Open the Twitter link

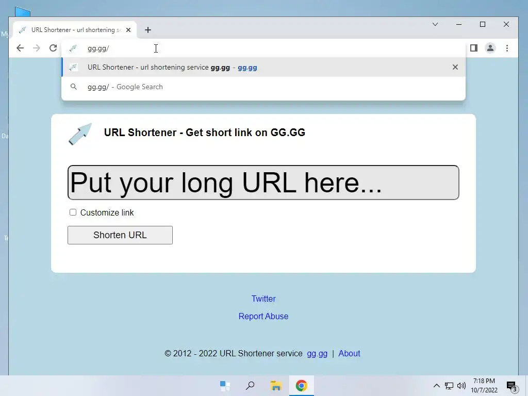click(263, 299)
